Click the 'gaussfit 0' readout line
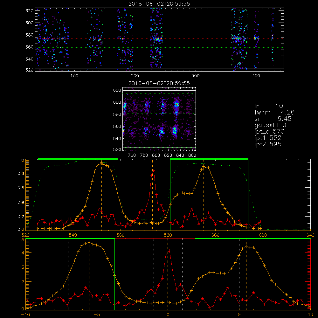This screenshot has height=318, width=318. tap(270, 125)
